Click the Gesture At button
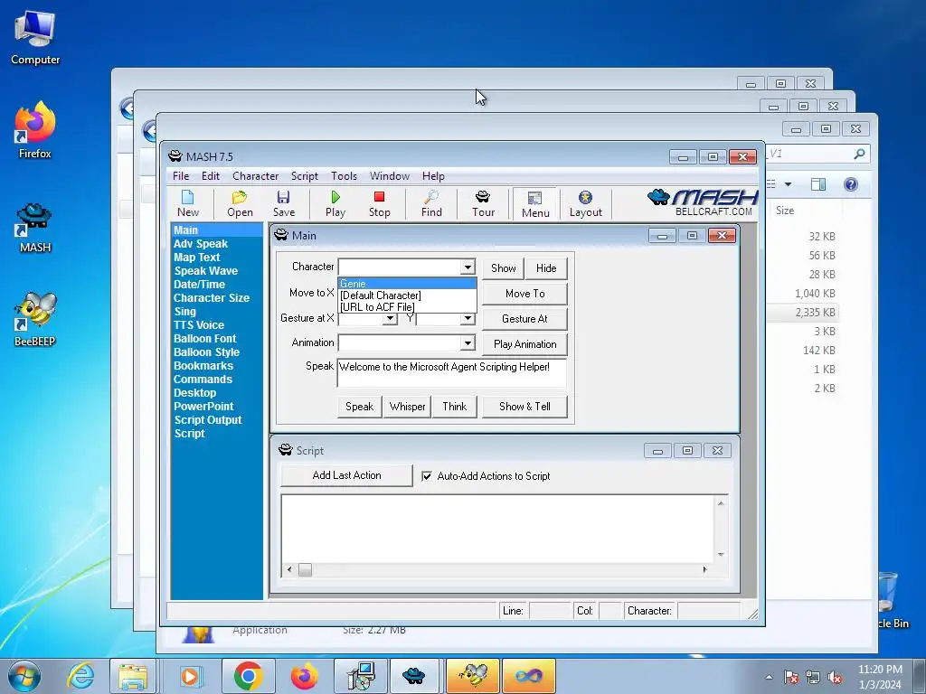This screenshot has width=926, height=694. (525, 319)
